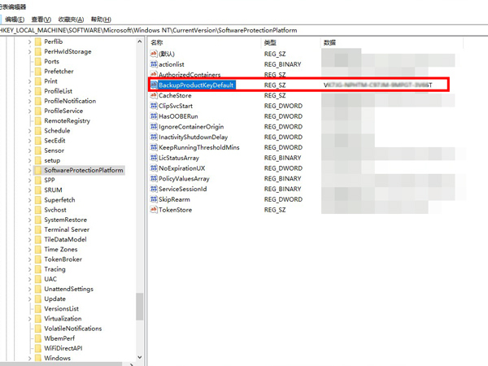Viewport: 488px width, 366px height.
Task: Expand the Schedule key subtree
Action: 28,131
